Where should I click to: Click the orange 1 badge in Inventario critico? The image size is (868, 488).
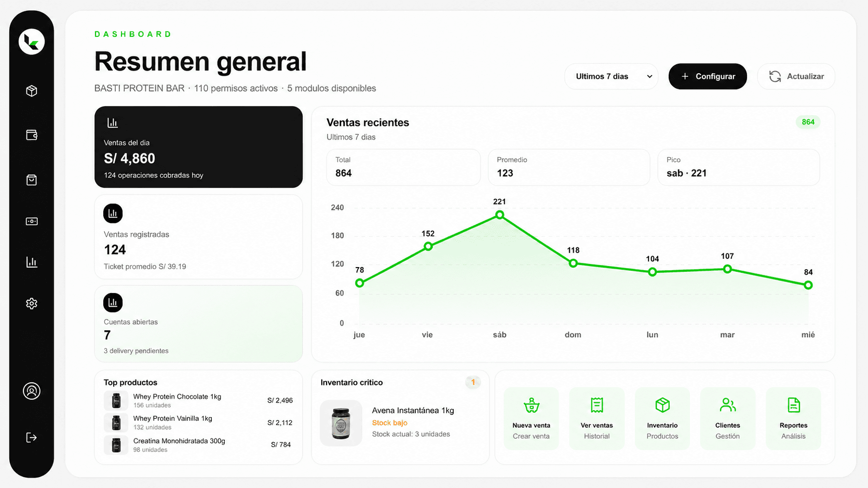[473, 382]
